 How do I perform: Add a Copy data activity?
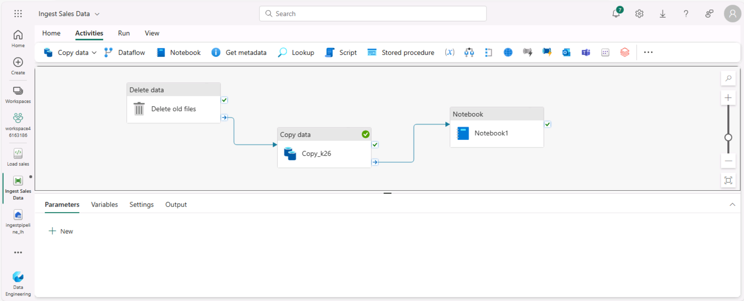click(66, 52)
